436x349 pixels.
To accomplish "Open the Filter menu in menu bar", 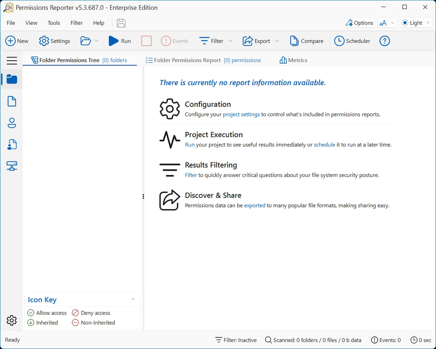I will [77, 23].
